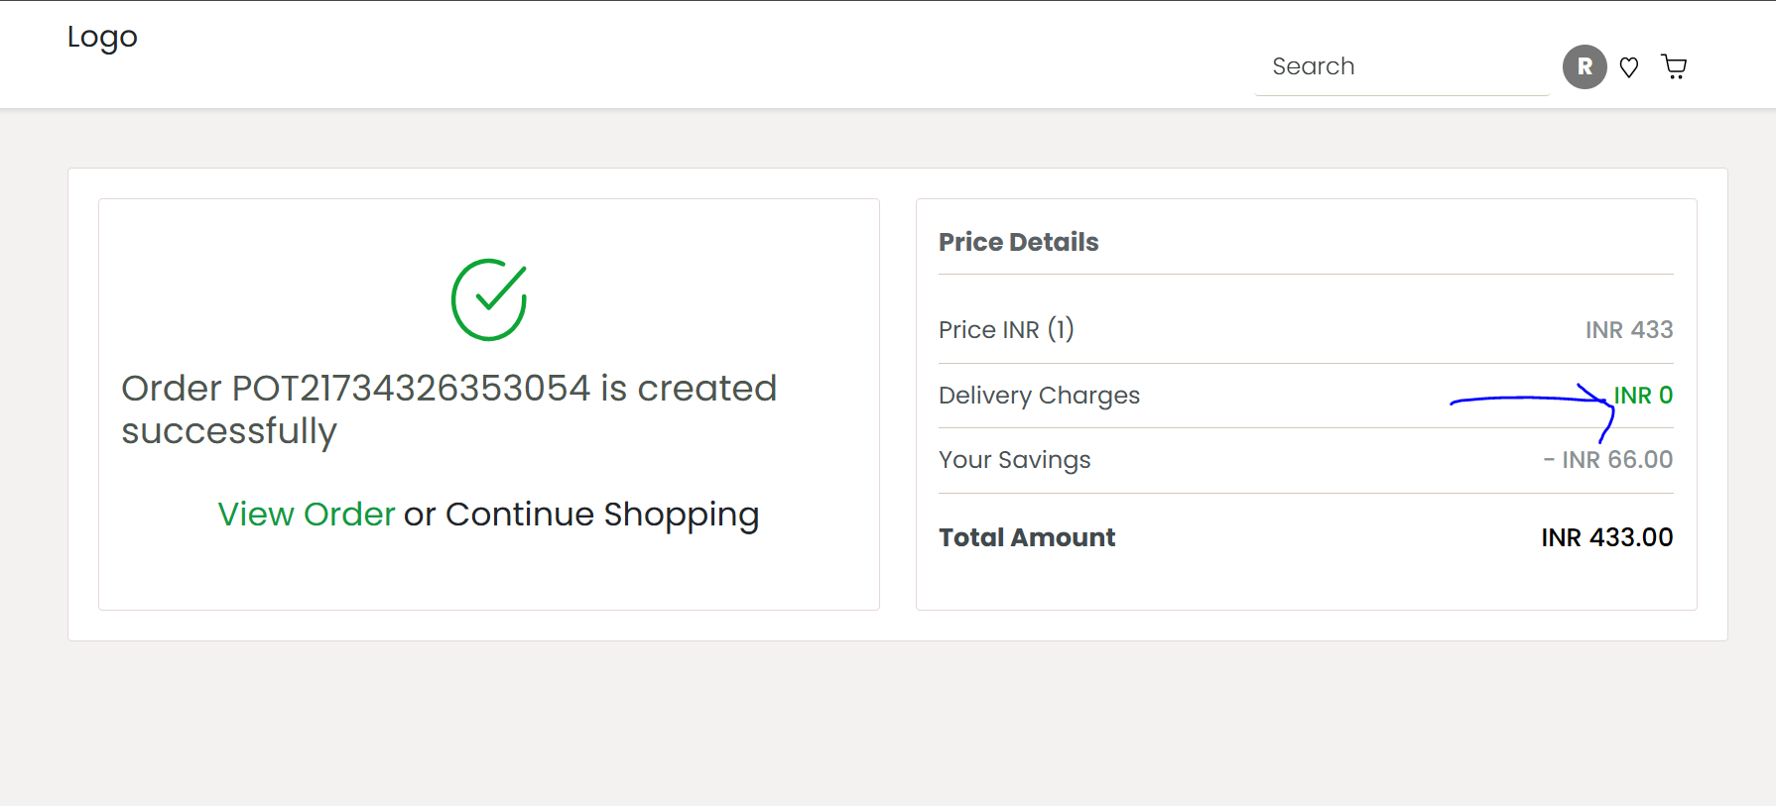Click the Your Savings label
Screen dimensions: 1776x806
pos(1014,460)
